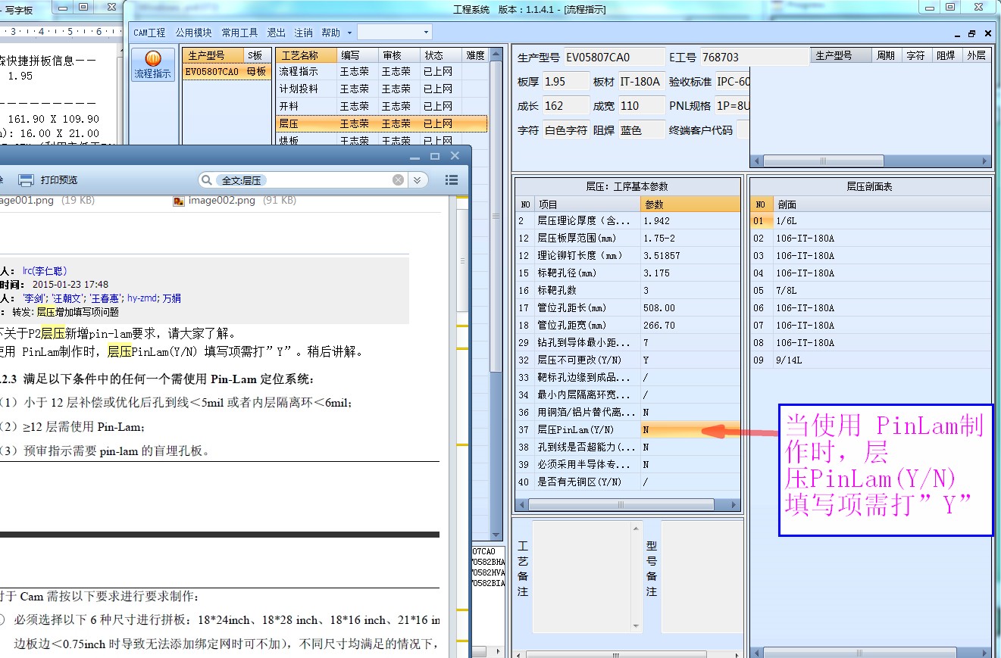Screen dimensions: 1001x658
Task: Click recipient link '汪朝文'
Action: (x=67, y=298)
